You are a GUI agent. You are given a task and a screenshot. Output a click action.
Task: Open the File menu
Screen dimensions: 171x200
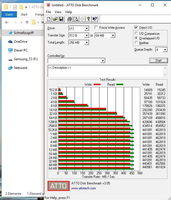48,12
